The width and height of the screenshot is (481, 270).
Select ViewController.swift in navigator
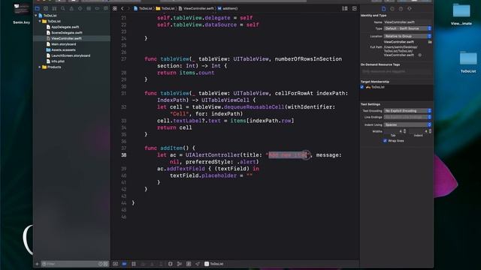click(66, 38)
